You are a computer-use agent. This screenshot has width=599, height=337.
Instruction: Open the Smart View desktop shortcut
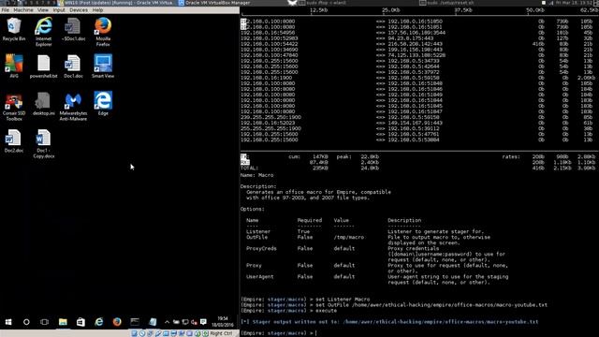tap(103, 66)
